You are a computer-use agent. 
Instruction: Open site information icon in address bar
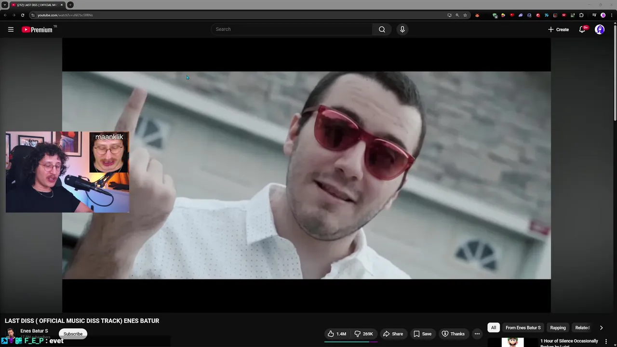[x=33, y=15]
